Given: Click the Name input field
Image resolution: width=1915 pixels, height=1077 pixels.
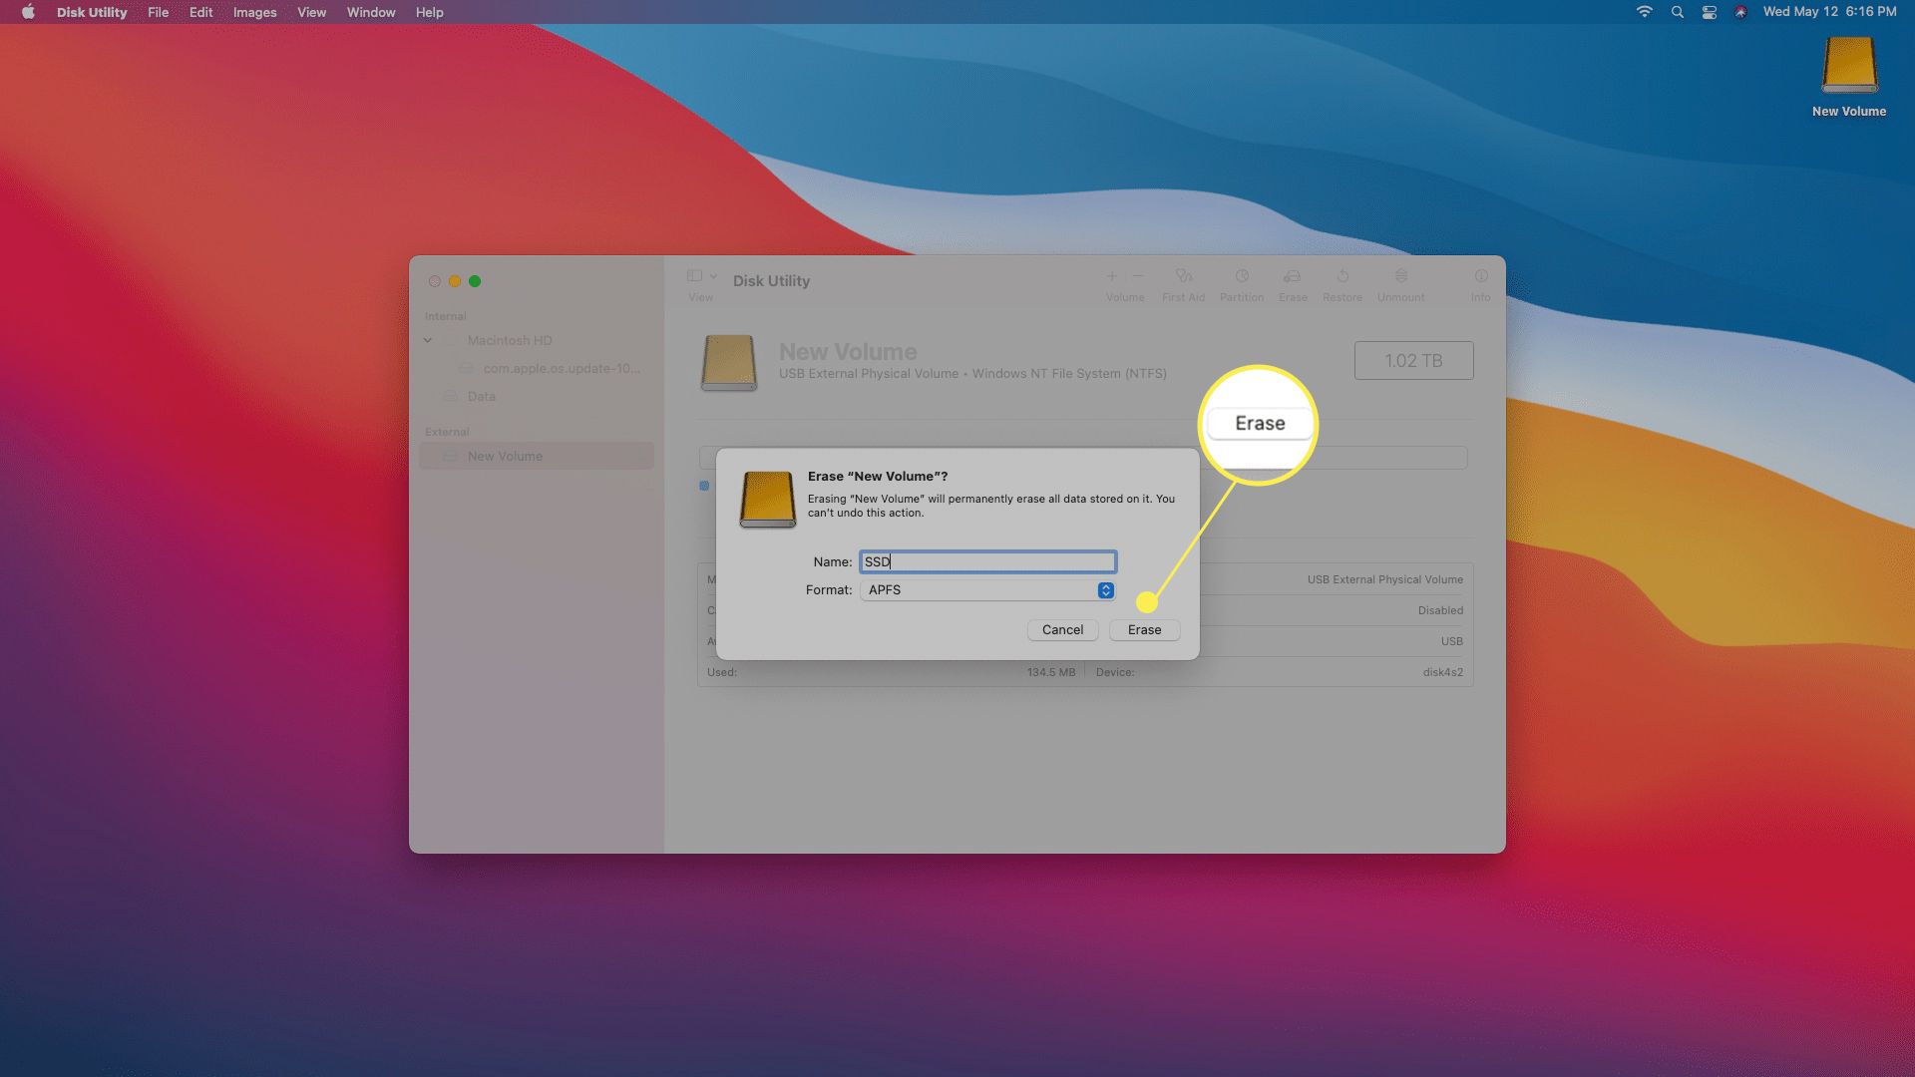Looking at the screenshot, I should (987, 561).
